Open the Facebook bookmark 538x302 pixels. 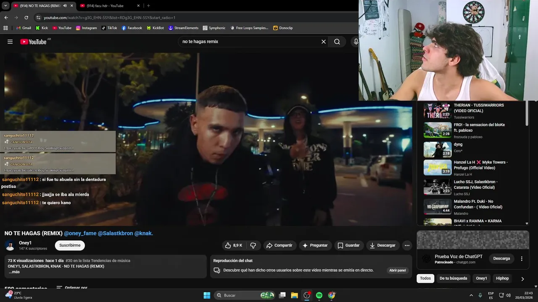point(132,28)
